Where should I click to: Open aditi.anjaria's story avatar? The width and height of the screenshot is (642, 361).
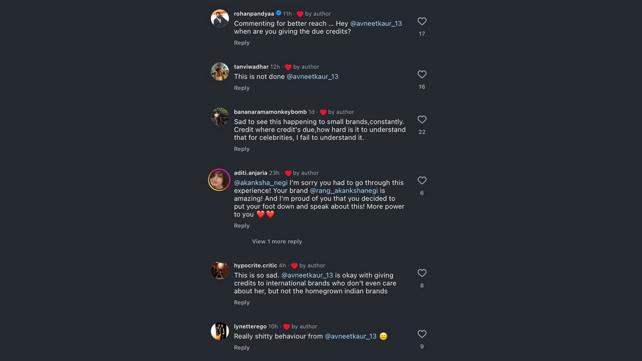(x=219, y=180)
